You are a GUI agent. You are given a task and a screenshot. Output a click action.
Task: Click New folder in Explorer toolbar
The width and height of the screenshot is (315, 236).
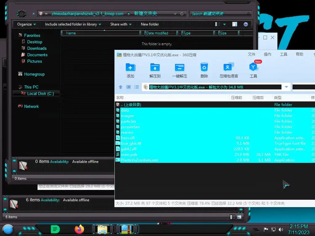coord(150,24)
